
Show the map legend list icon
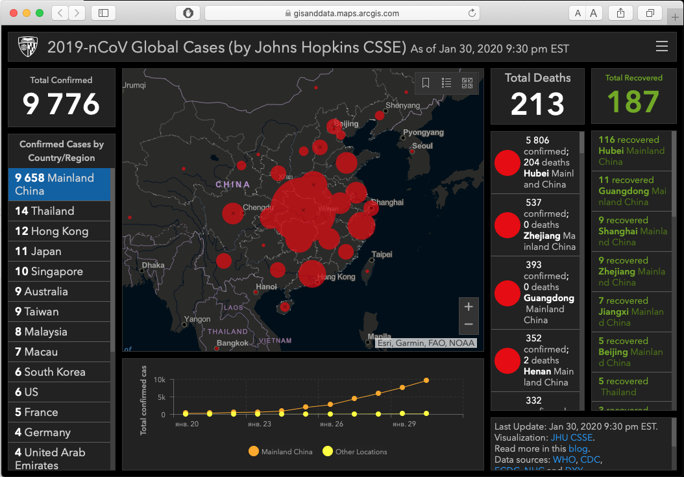[x=446, y=83]
